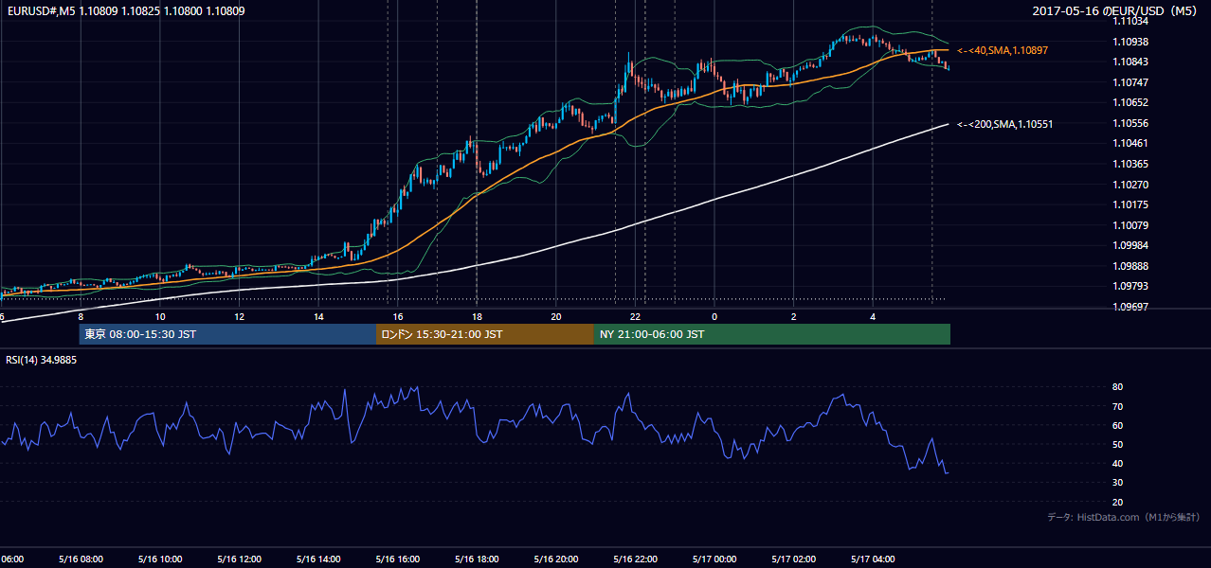The height and width of the screenshot is (568, 1211).
Task: Click price axis value 1.09697
Action: tap(1131, 307)
